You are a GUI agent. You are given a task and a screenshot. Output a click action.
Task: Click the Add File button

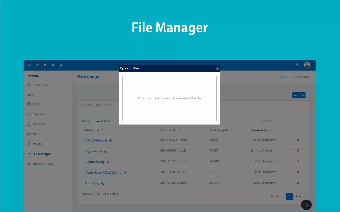point(299,95)
